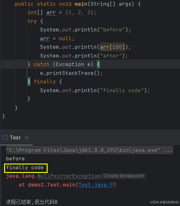The height and width of the screenshot is (206, 180).
Task: Click the run console icon beside Test
Action: 5,137
